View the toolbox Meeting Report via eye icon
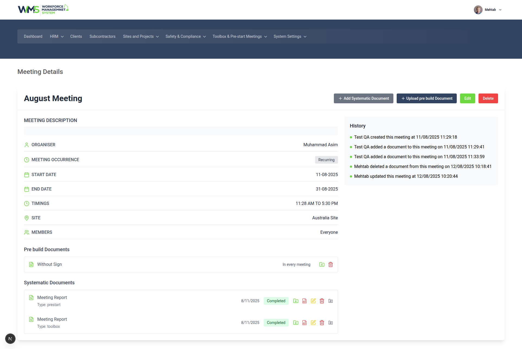 (331, 323)
